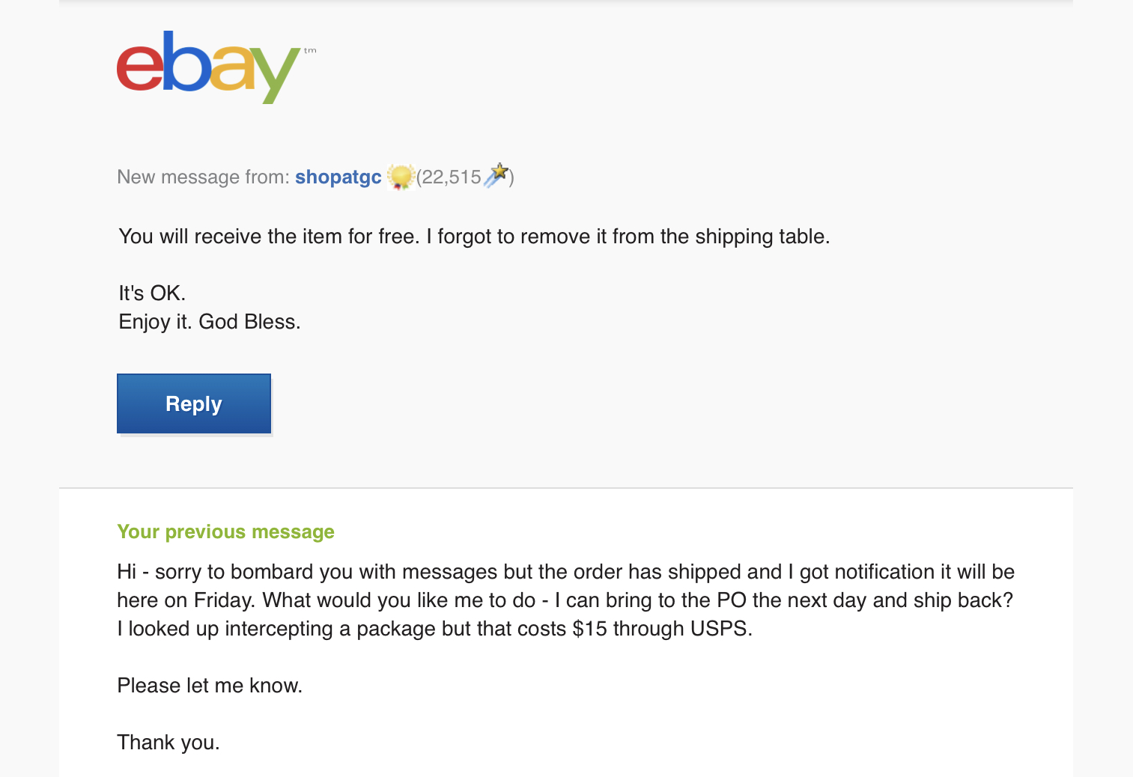
Task: Click the eBay logo
Action: [209, 67]
